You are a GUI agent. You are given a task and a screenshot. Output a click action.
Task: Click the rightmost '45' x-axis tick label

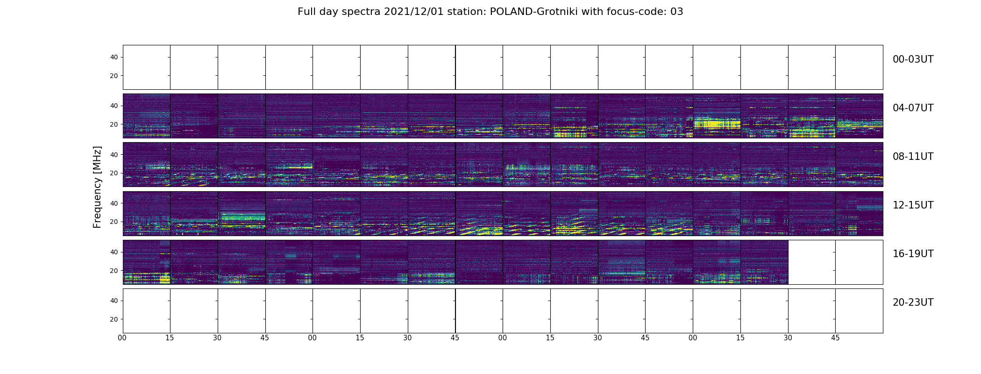(x=835, y=338)
